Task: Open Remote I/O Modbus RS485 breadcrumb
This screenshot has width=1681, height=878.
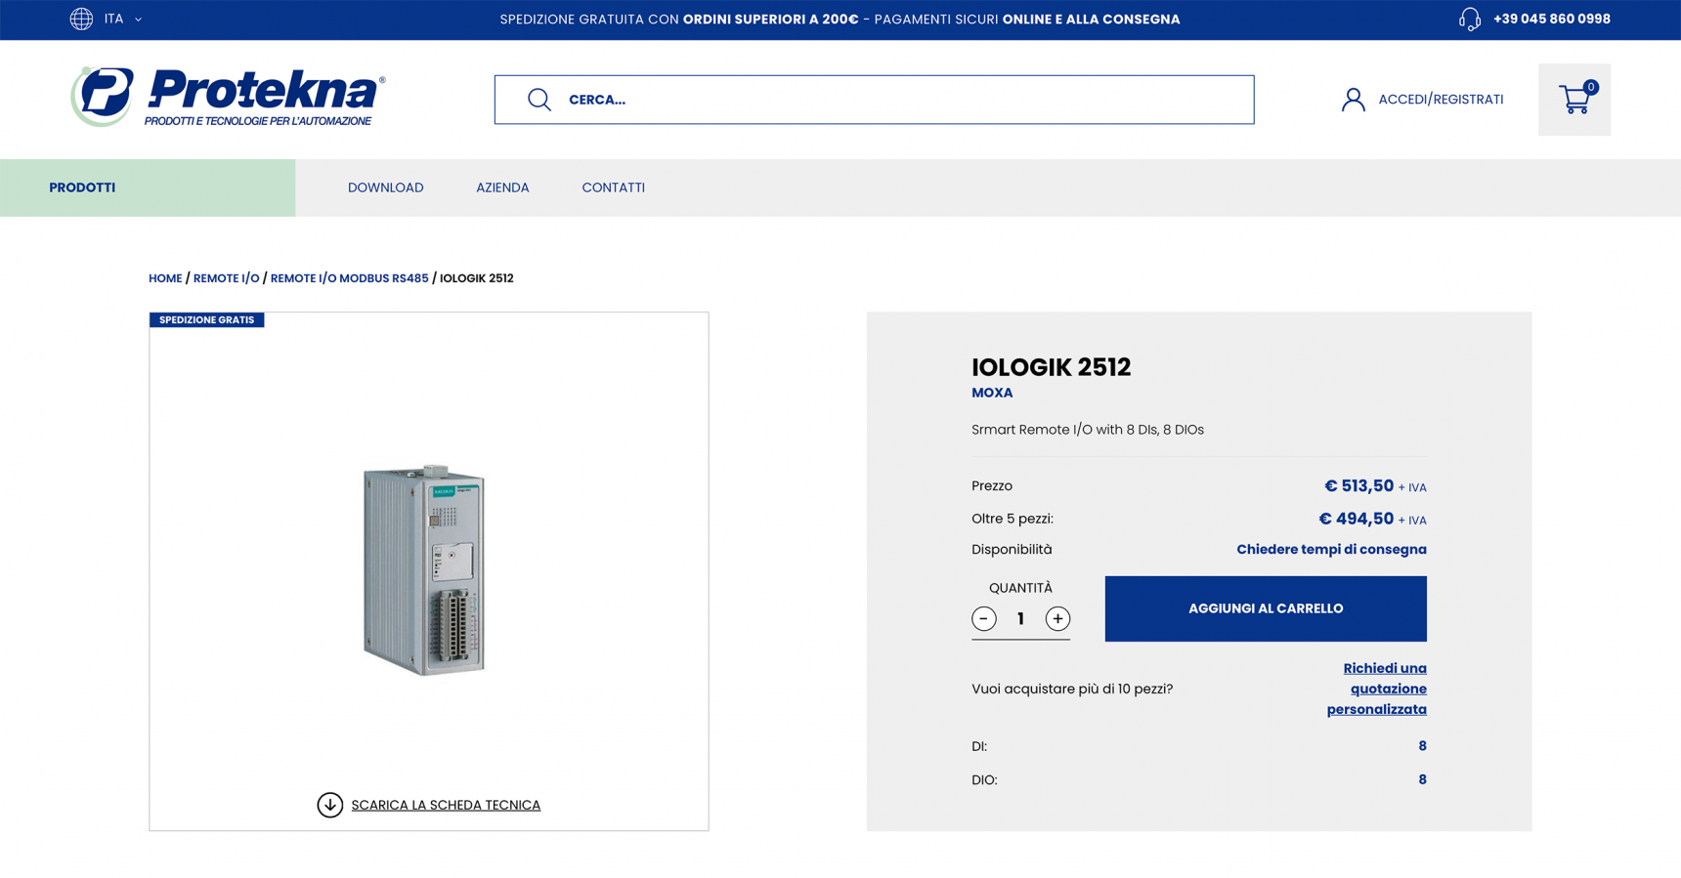Action: (349, 278)
